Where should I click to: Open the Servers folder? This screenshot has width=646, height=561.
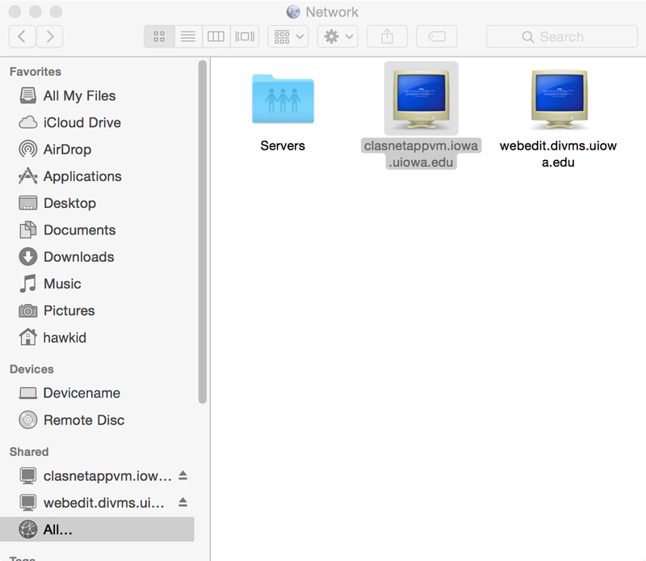(x=283, y=101)
